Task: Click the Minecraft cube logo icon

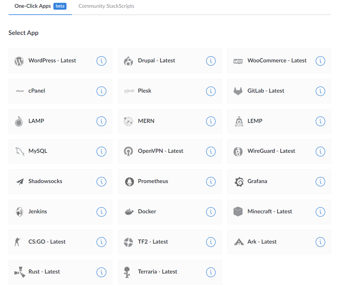Action: pyautogui.click(x=238, y=212)
